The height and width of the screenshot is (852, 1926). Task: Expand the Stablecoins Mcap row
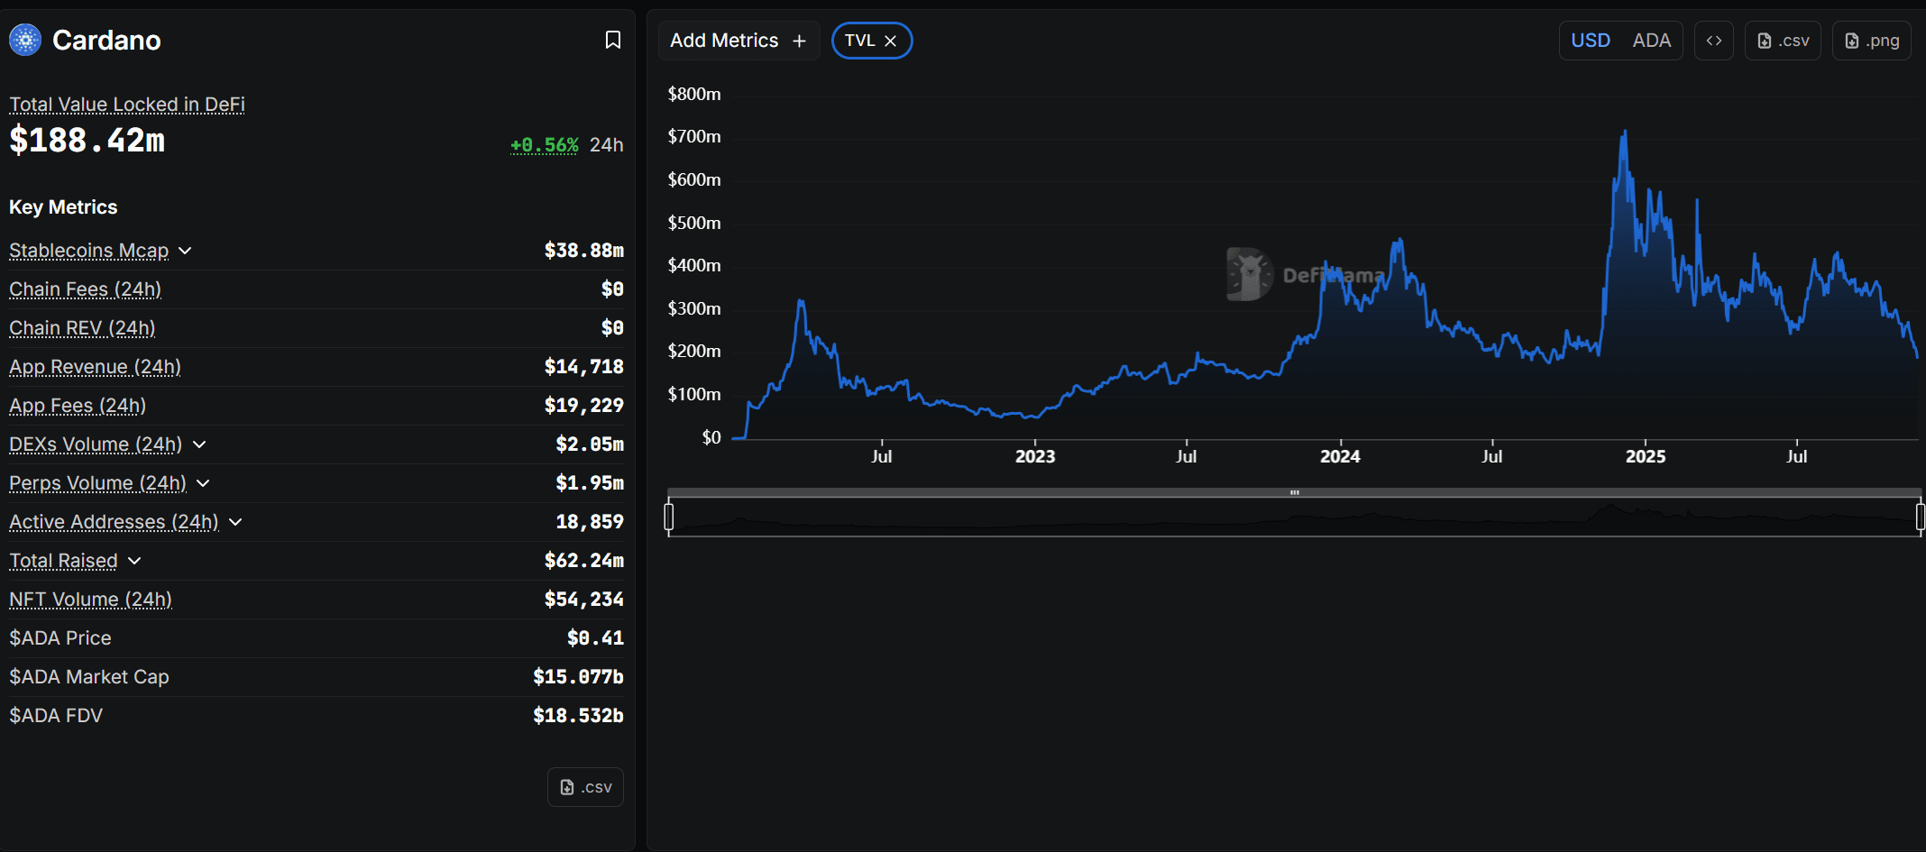click(x=185, y=251)
